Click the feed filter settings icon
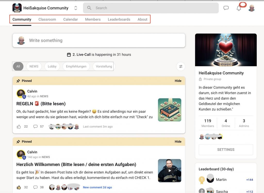The width and height of the screenshot is (264, 193). [181, 67]
